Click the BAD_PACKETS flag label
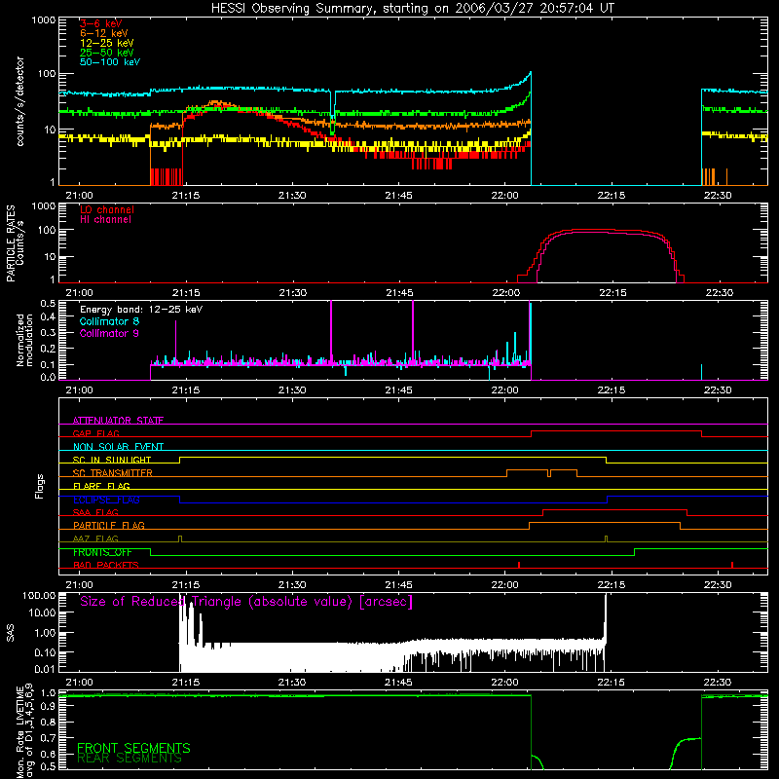Viewport: 779px width, 779px height. 106,565
